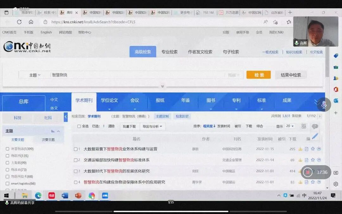The height and width of the screenshot is (214, 342).
Task: Tap the floating microphone button
Action: point(324,105)
